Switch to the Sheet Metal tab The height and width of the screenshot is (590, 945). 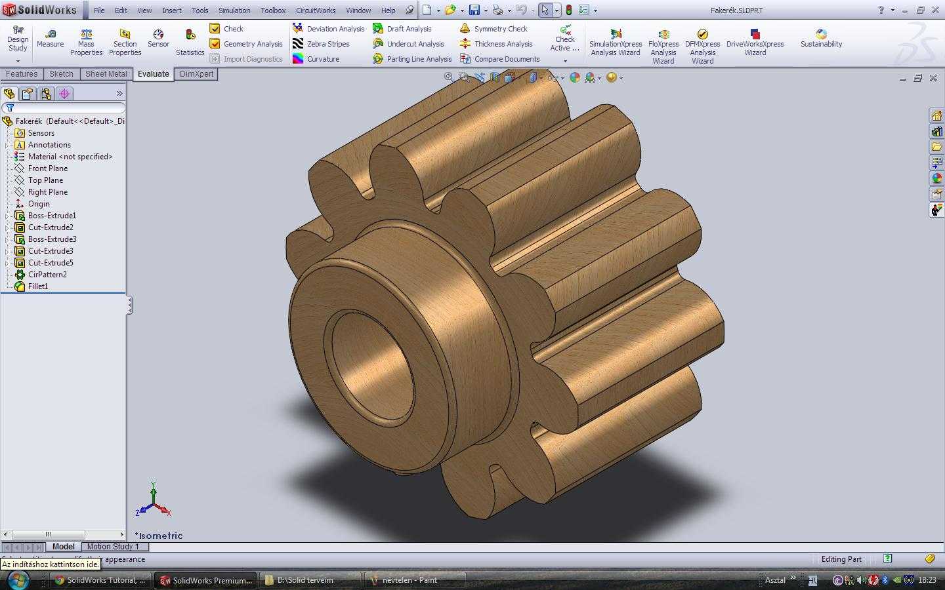point(106,74)
